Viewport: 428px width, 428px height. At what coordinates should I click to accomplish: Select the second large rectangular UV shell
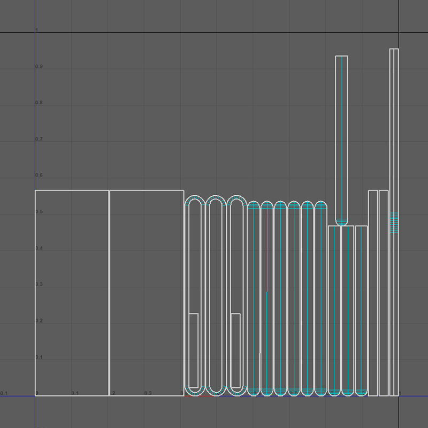(x=147, y=293)
